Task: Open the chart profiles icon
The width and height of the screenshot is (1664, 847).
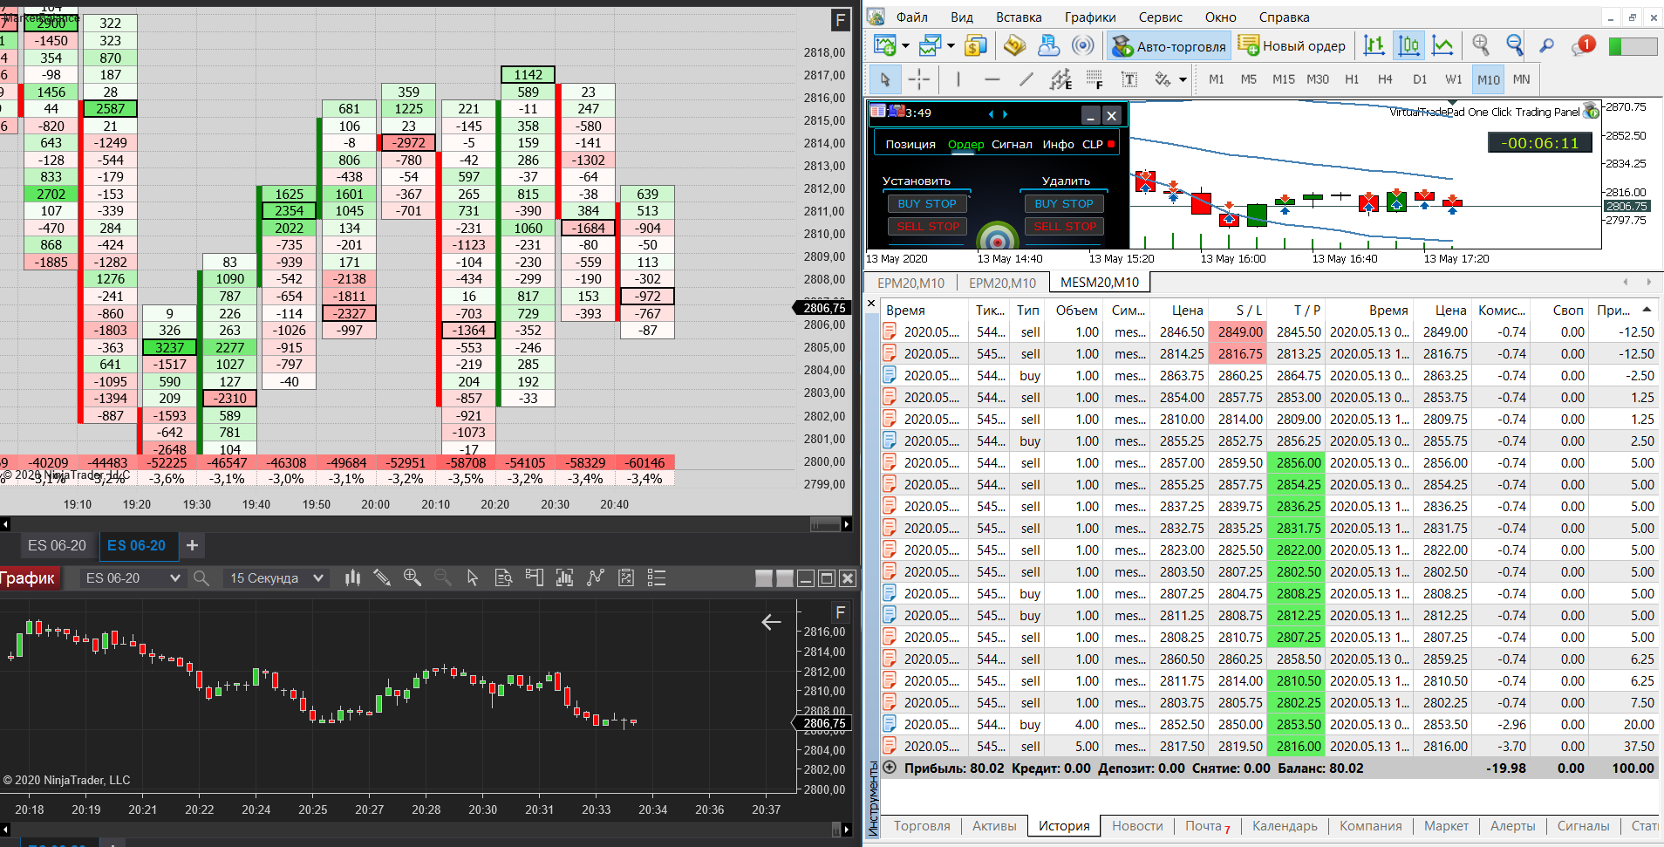Action: coord(930,45)
